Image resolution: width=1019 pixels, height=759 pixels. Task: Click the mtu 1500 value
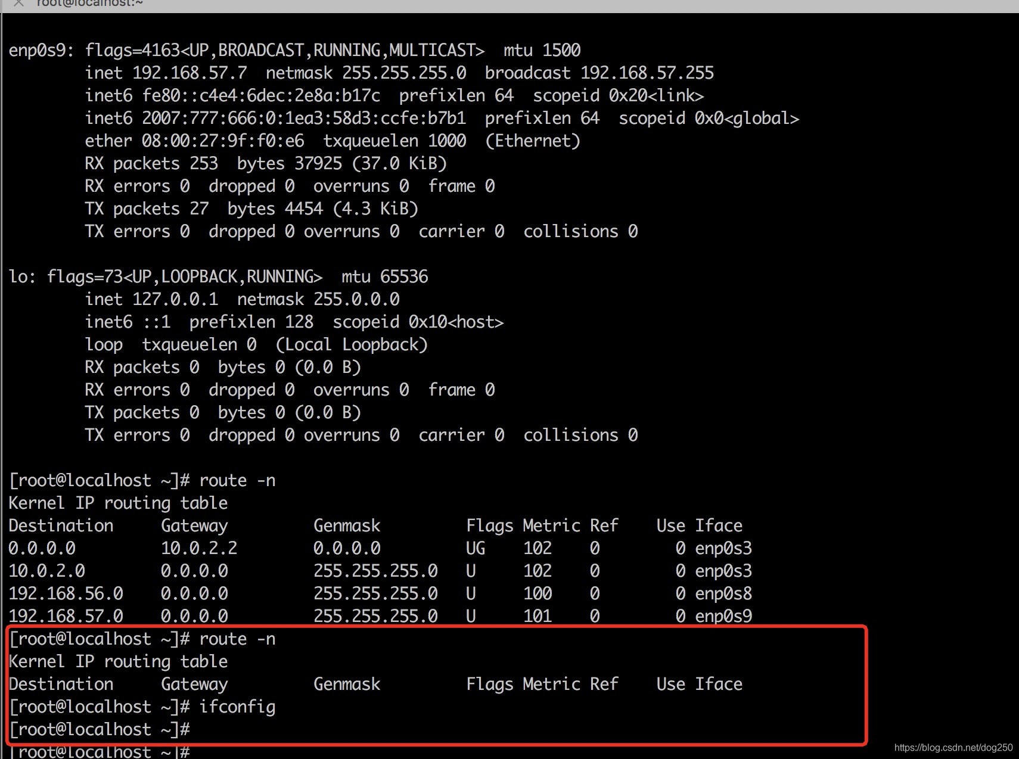542,51
